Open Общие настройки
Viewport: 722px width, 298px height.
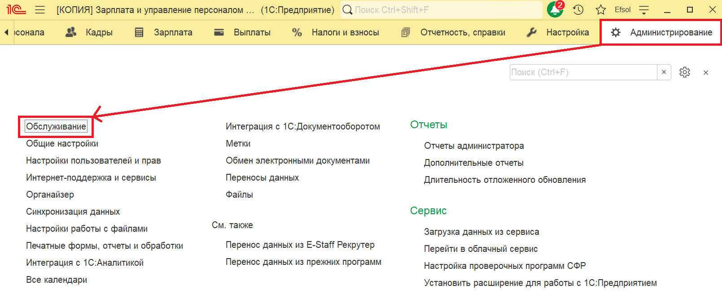[x=62, y=143]
